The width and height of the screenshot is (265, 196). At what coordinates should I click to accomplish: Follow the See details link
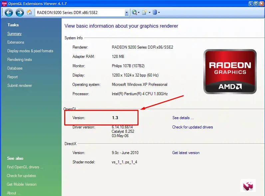coord(183,118)
